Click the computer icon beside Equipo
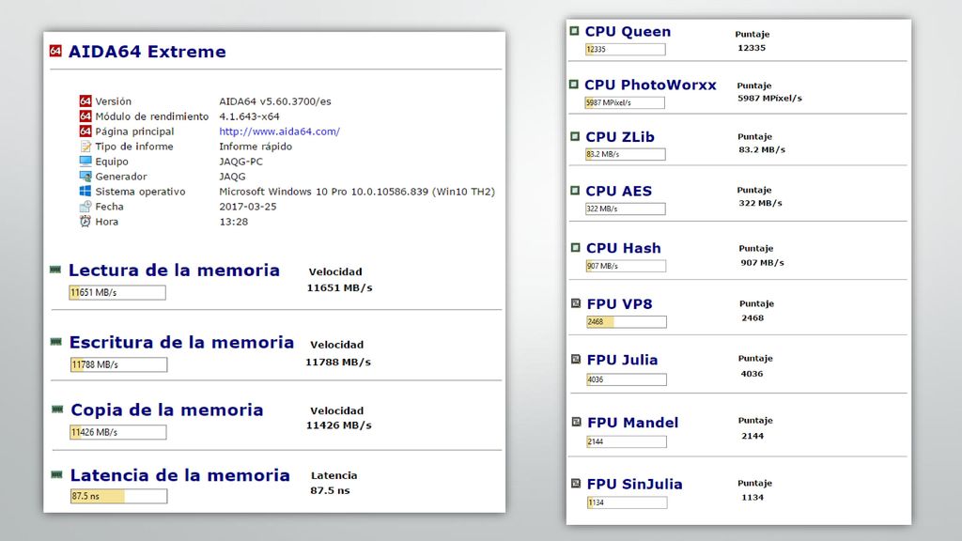Viewport: 962px width, 541px height. point(85,161)
